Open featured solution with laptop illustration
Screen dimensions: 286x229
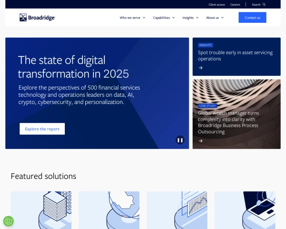tap(245, 210)
